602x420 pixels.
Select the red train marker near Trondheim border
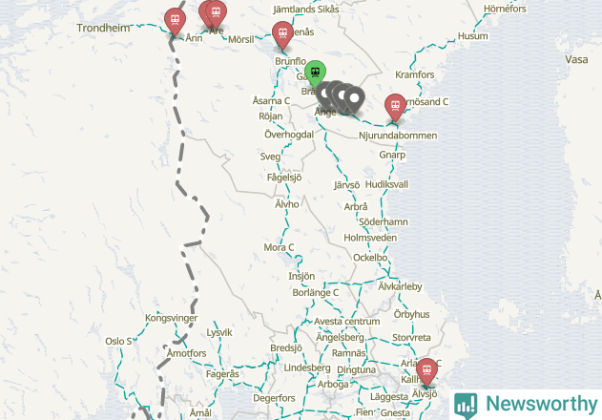point(176,22)
